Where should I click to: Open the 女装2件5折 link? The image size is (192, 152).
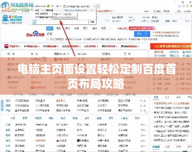(91, 46)
